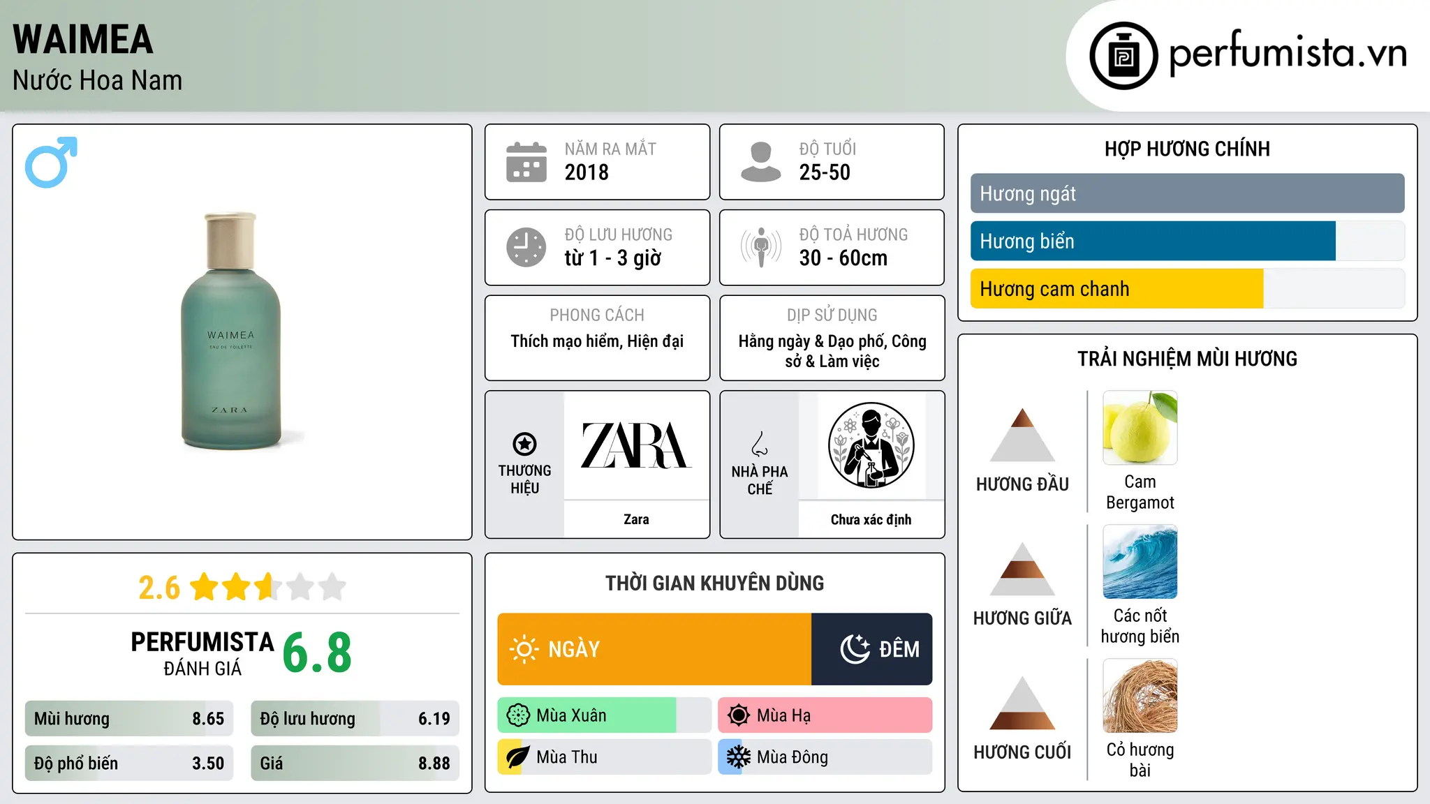Click the 2.6 star rating number
Image resolution: width=1430 pixels, height=804 pixels.
coord(159,588)
